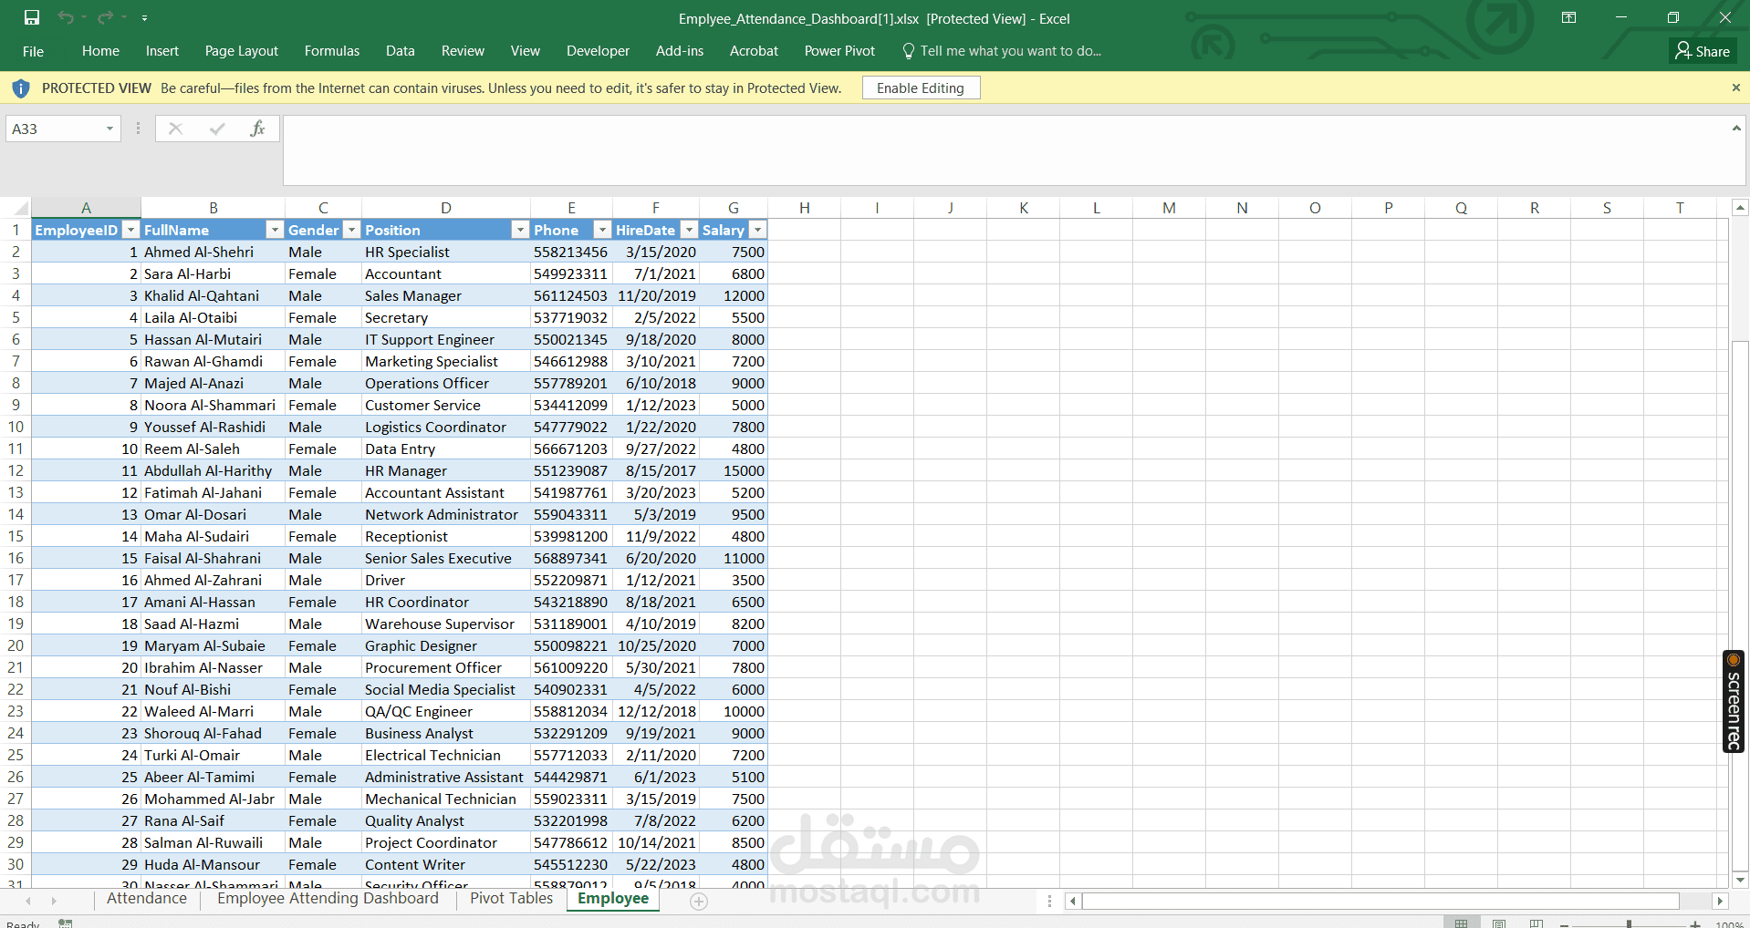Add a new sheet with the plus icon

pos(699,902)
